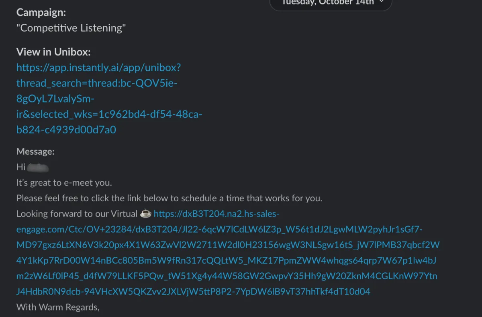Click the coffee cup emoji
The height and width of the screenshot is (317, 482).
pos(145,214)
